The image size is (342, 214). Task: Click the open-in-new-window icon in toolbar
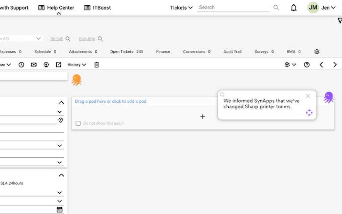tap(59, 65)
